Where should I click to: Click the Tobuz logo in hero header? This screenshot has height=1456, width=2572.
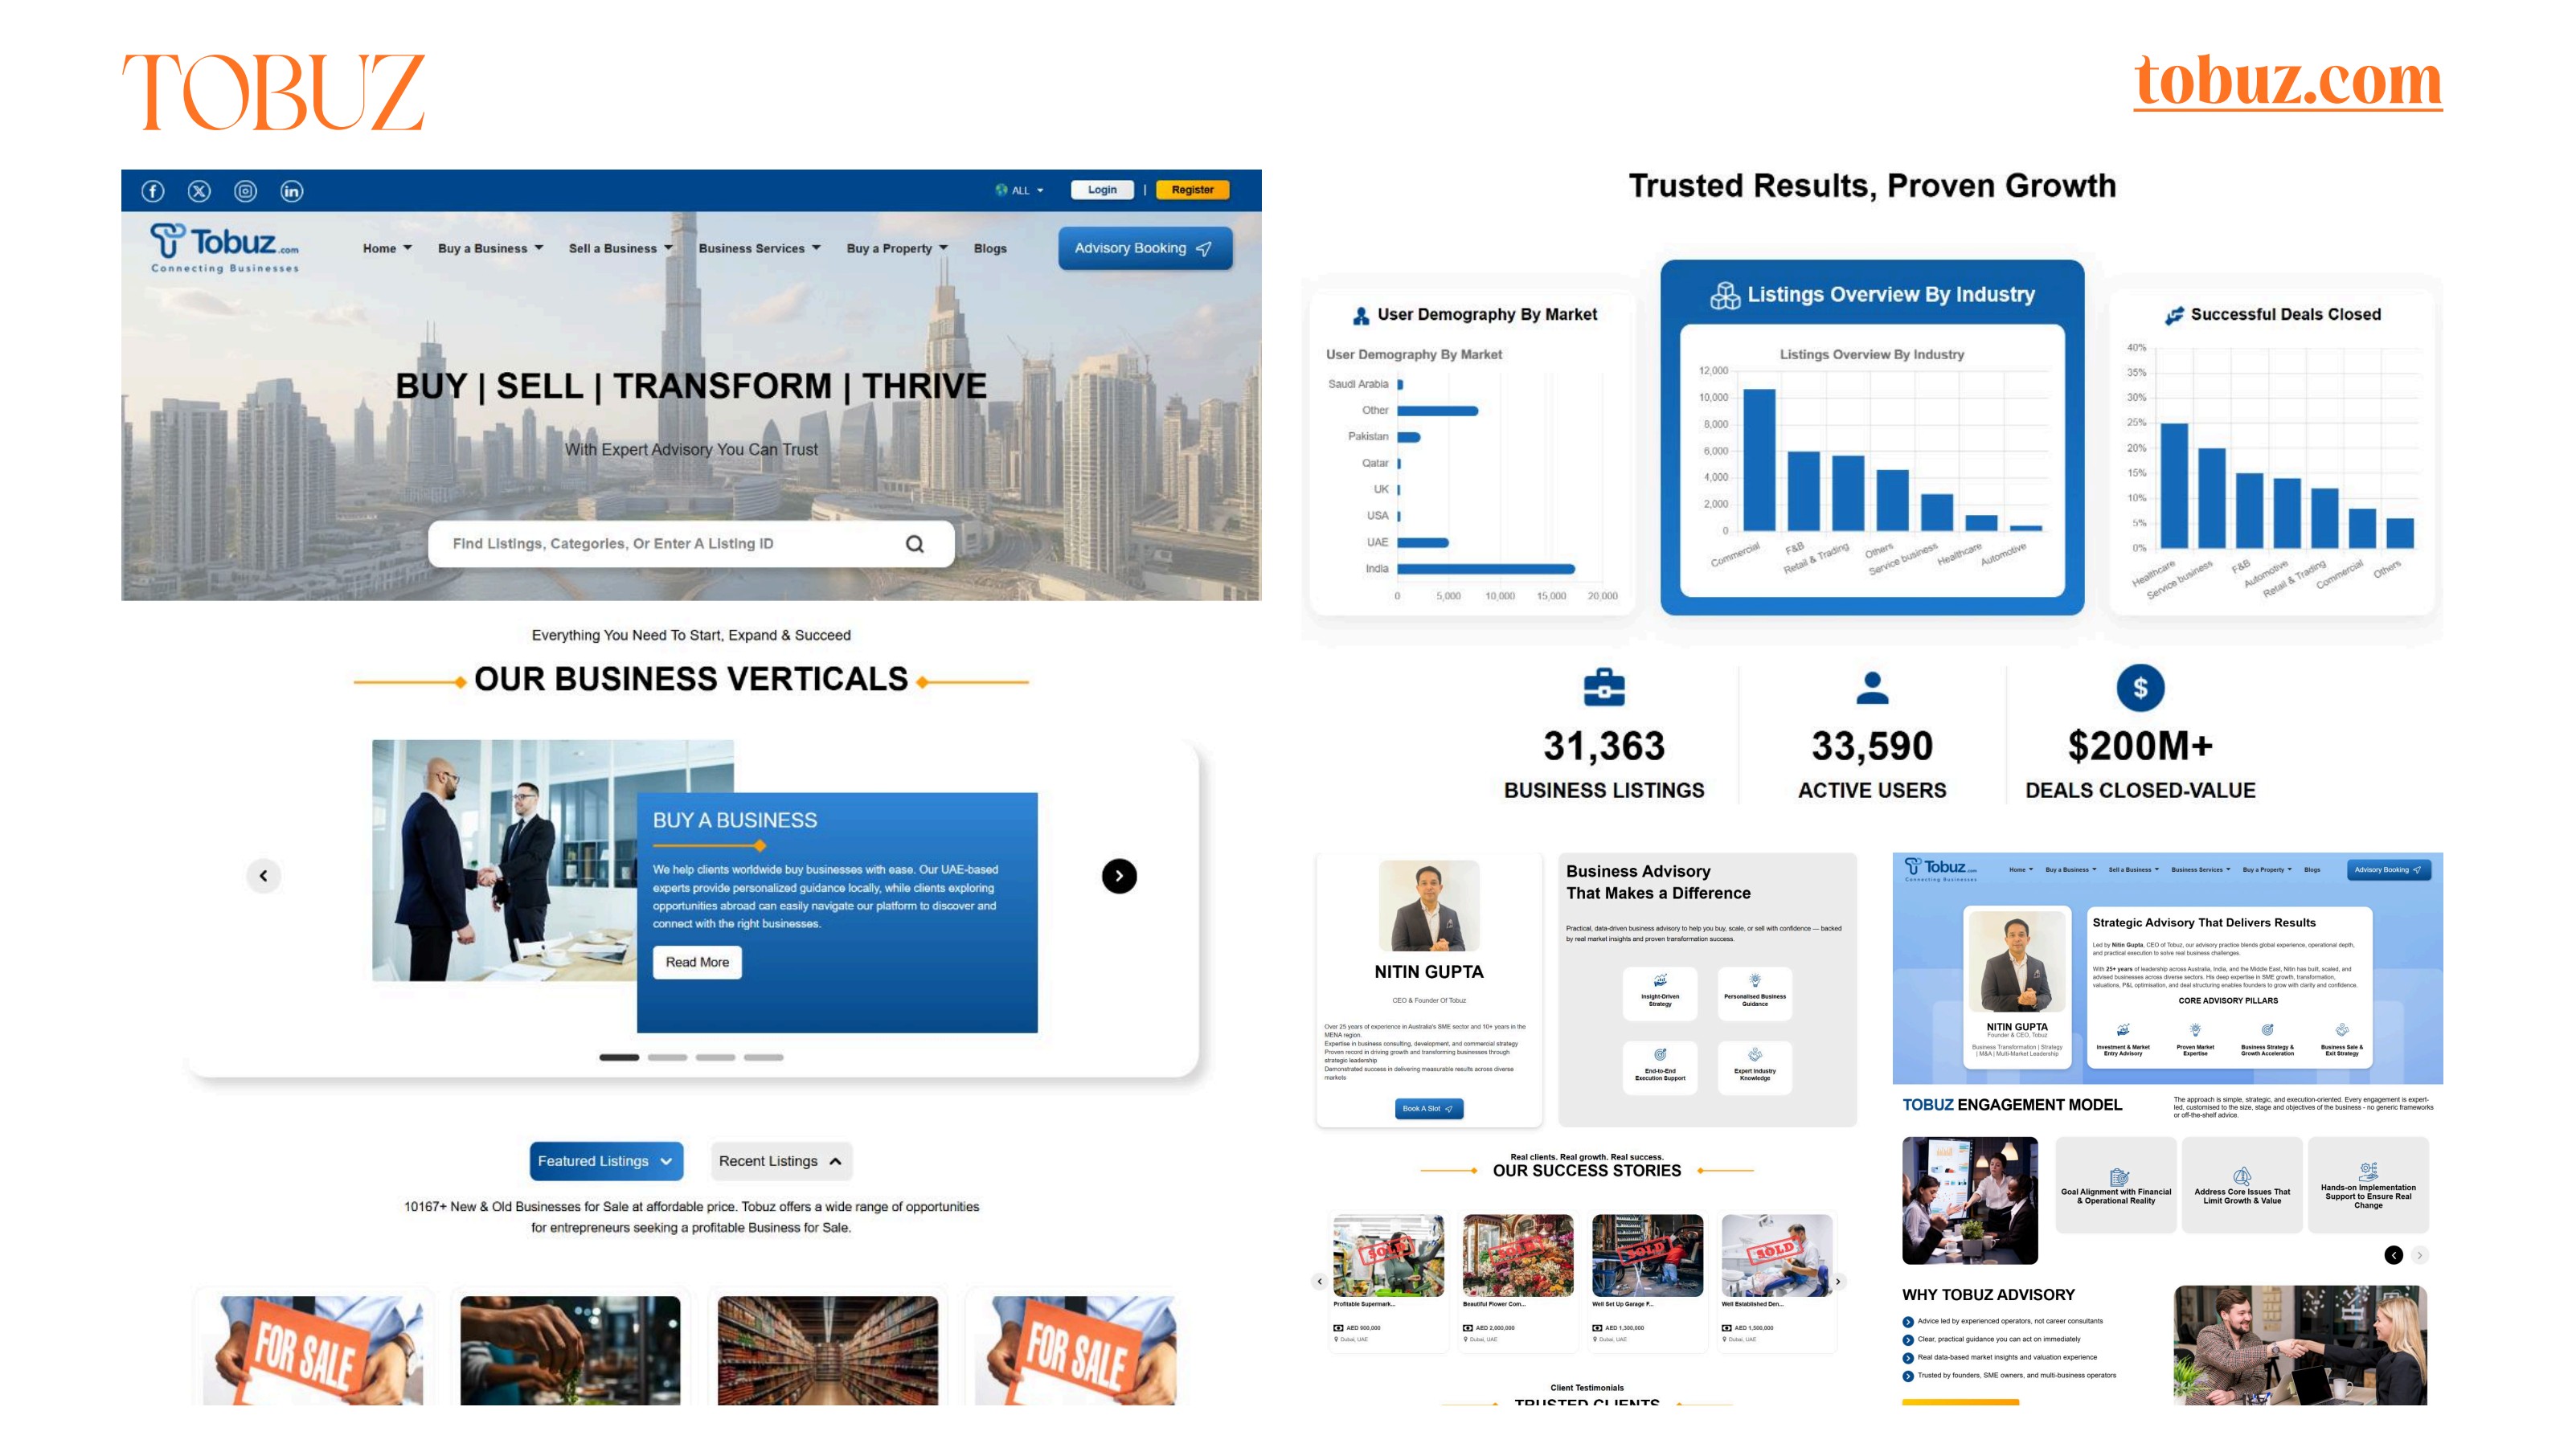tap(225, 247)
